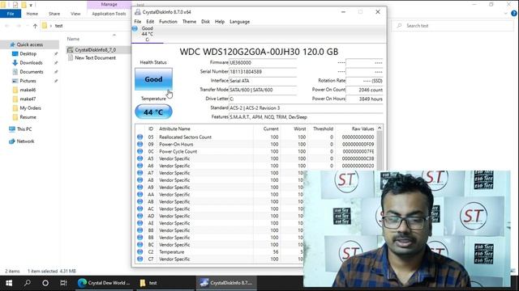
Task: Click the Serial Number field
Action: click(263, 72)
